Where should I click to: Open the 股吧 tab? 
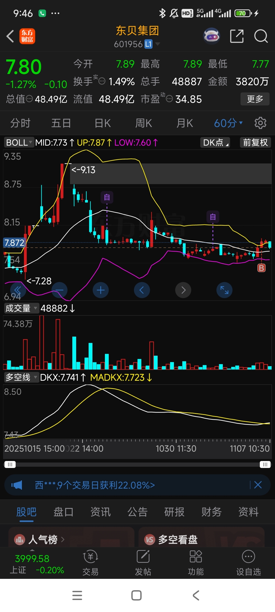pyautogui.click(x=26, y=512)
